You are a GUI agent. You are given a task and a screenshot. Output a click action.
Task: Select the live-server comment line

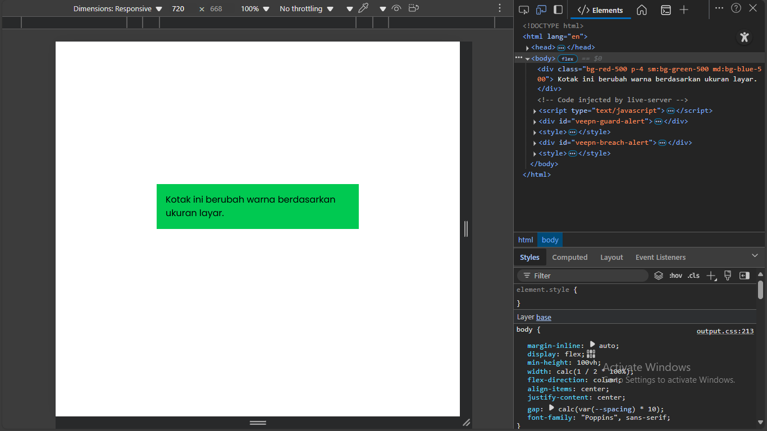point(613,100)
